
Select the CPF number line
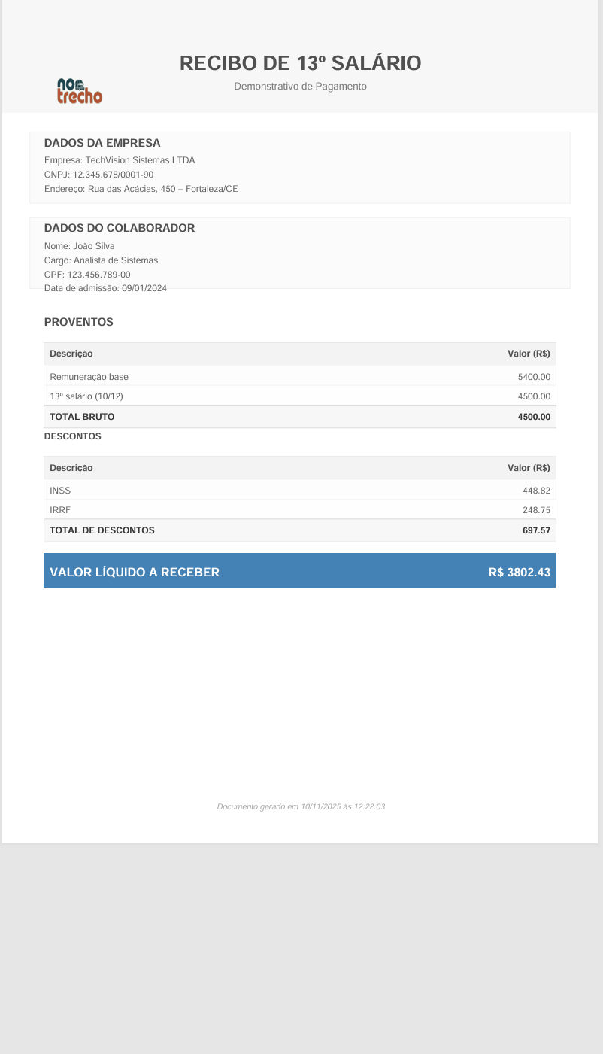pyautogui.click(x=87, y=275)
